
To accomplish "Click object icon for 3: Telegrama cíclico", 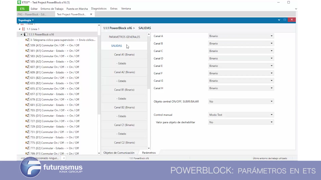I will pyautogui.click(x=27, y=40).
